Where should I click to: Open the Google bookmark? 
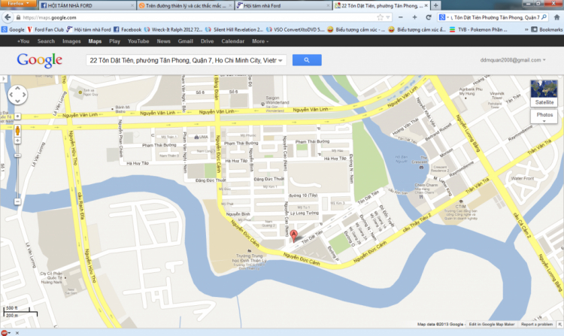coord(13,29)
